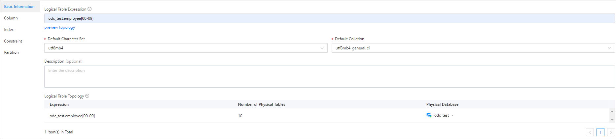Click help icon beside Logical Table Expression

pos(90,9)
